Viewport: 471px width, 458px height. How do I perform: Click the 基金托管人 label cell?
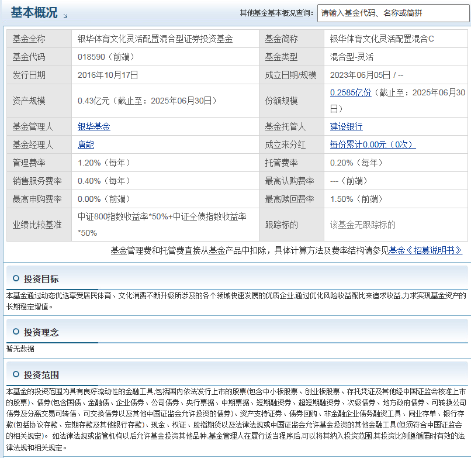click(292, 126)
